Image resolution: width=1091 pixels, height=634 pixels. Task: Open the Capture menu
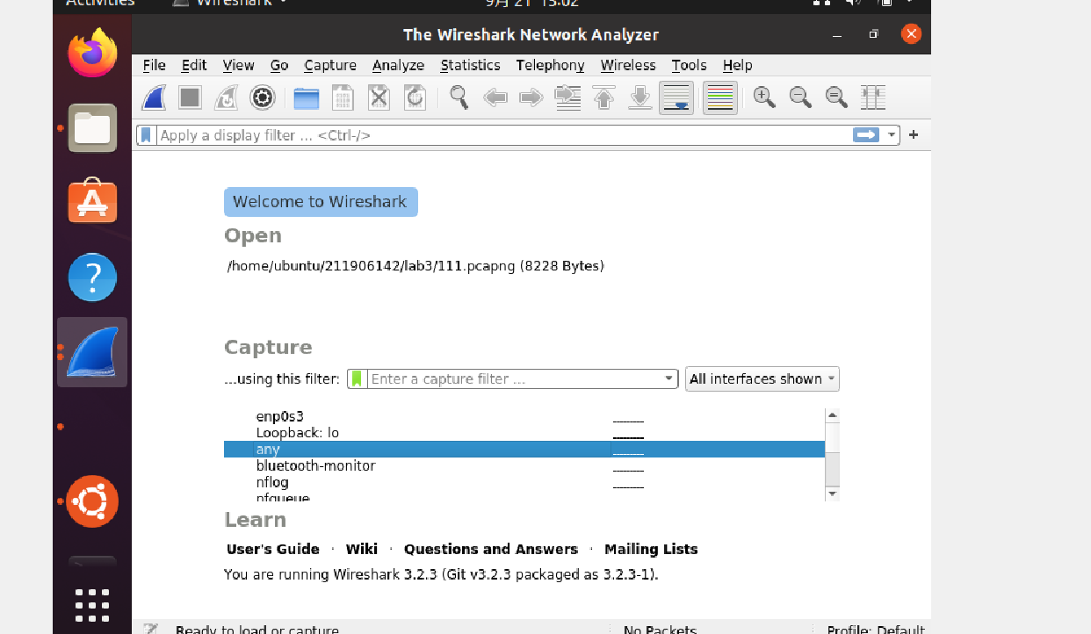pyautogui.click(x=330, y=65)
